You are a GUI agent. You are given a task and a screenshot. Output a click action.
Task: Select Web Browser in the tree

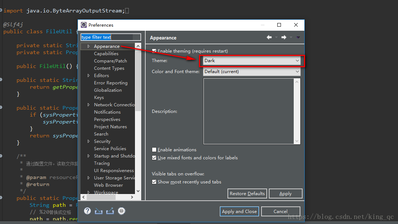[108, 185]
